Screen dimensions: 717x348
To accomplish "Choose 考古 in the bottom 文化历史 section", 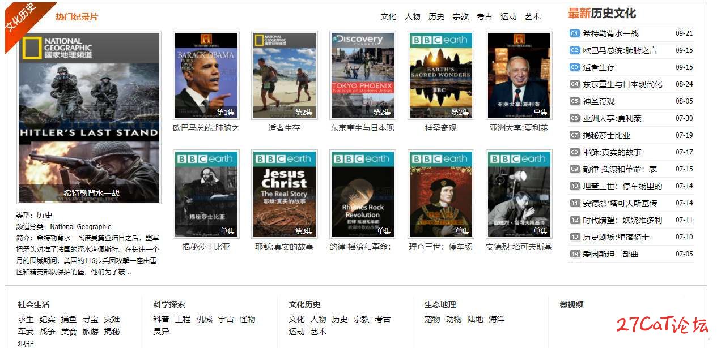I will (383, 319).
